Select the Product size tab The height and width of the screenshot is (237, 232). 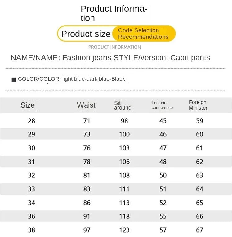(x=86, y=34)
